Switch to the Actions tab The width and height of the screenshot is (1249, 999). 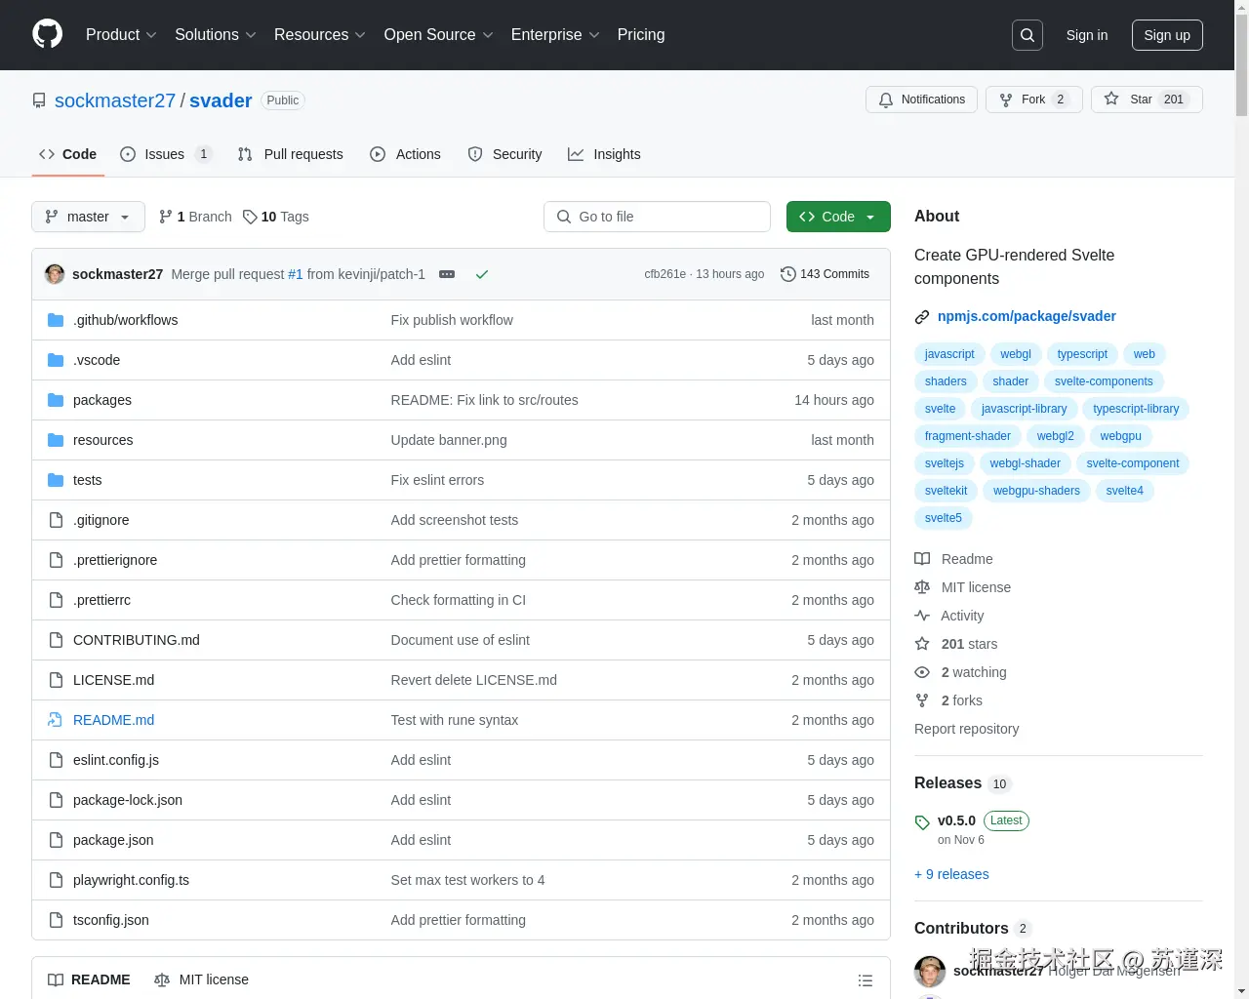click(406, 154)
